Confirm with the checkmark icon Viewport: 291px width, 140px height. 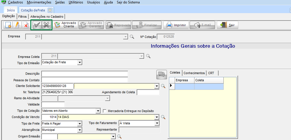tap(36, 25)
